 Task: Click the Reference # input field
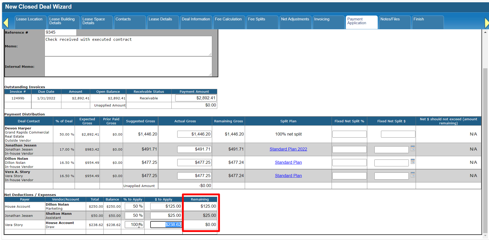(x=61, y=32)
